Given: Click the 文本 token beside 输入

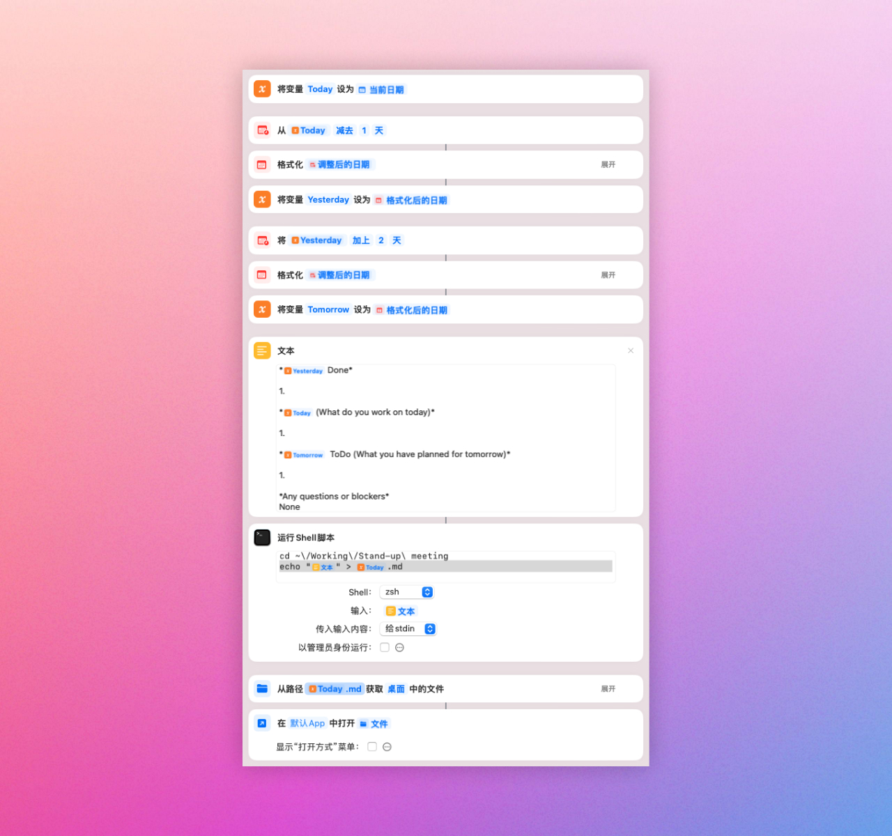Looking at the screenshot, I should click(401, 611).
